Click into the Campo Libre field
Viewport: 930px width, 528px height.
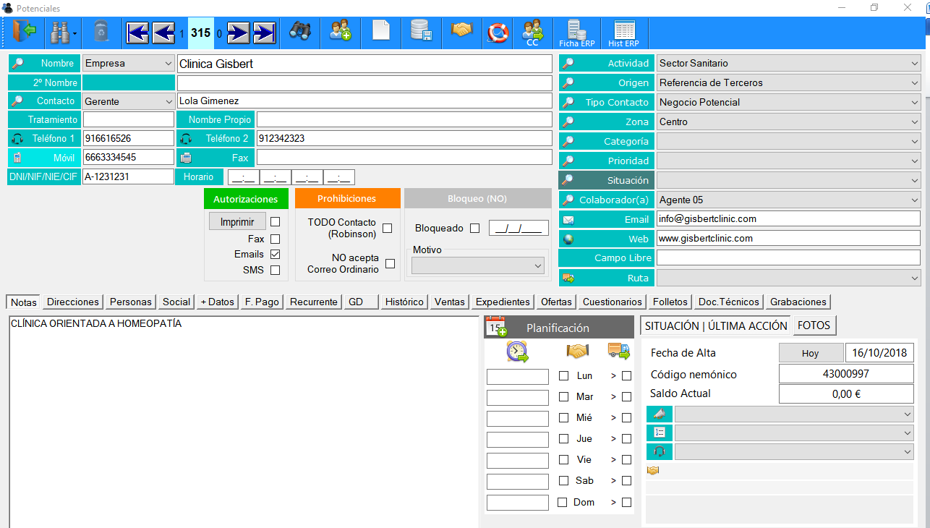click(788, 257)
